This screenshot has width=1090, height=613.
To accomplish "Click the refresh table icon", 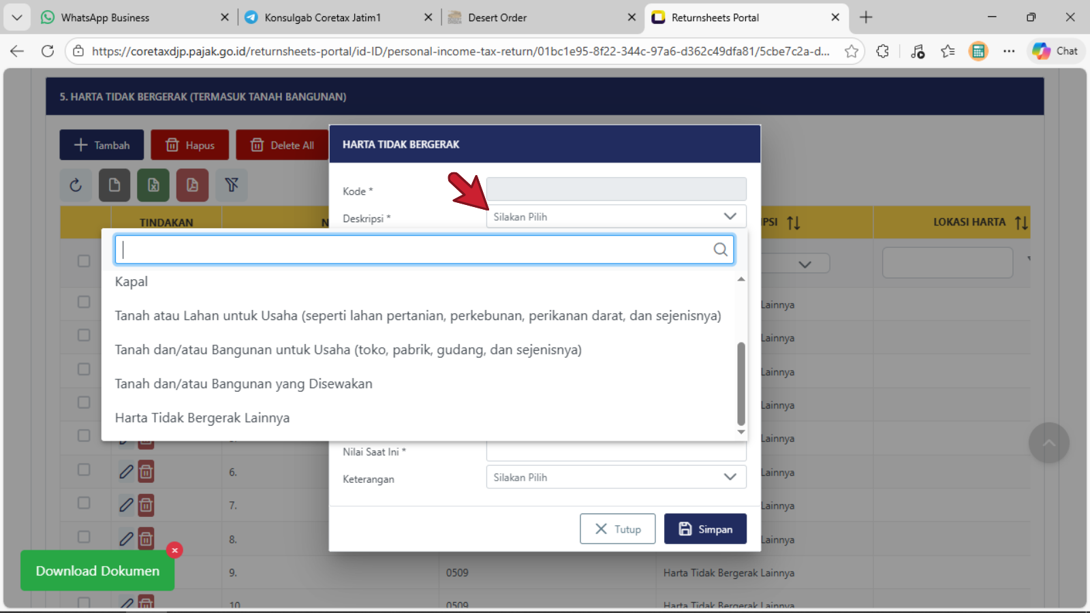I will [76, 185].
